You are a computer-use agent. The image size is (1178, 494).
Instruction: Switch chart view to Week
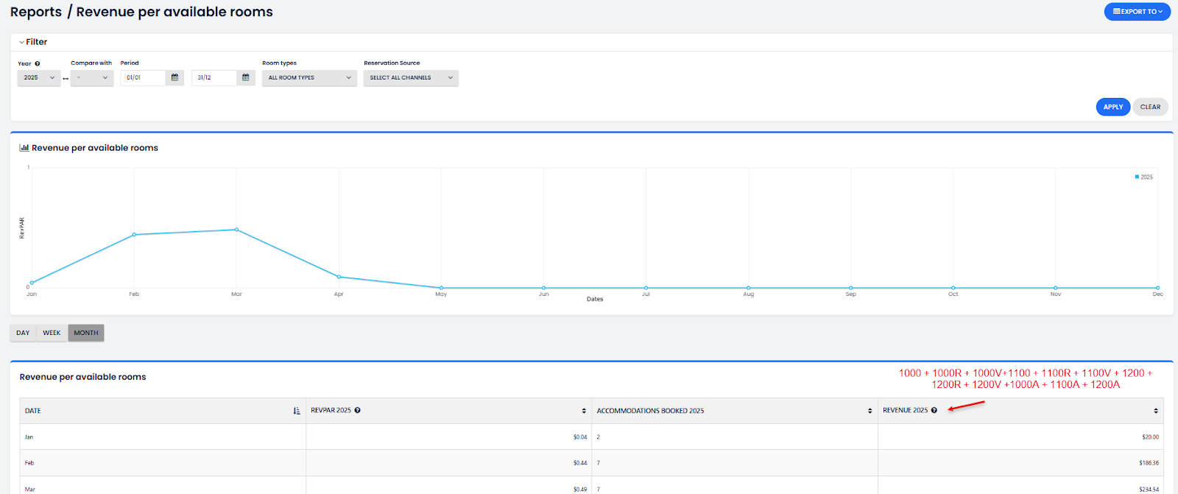(x=52, y=333)
